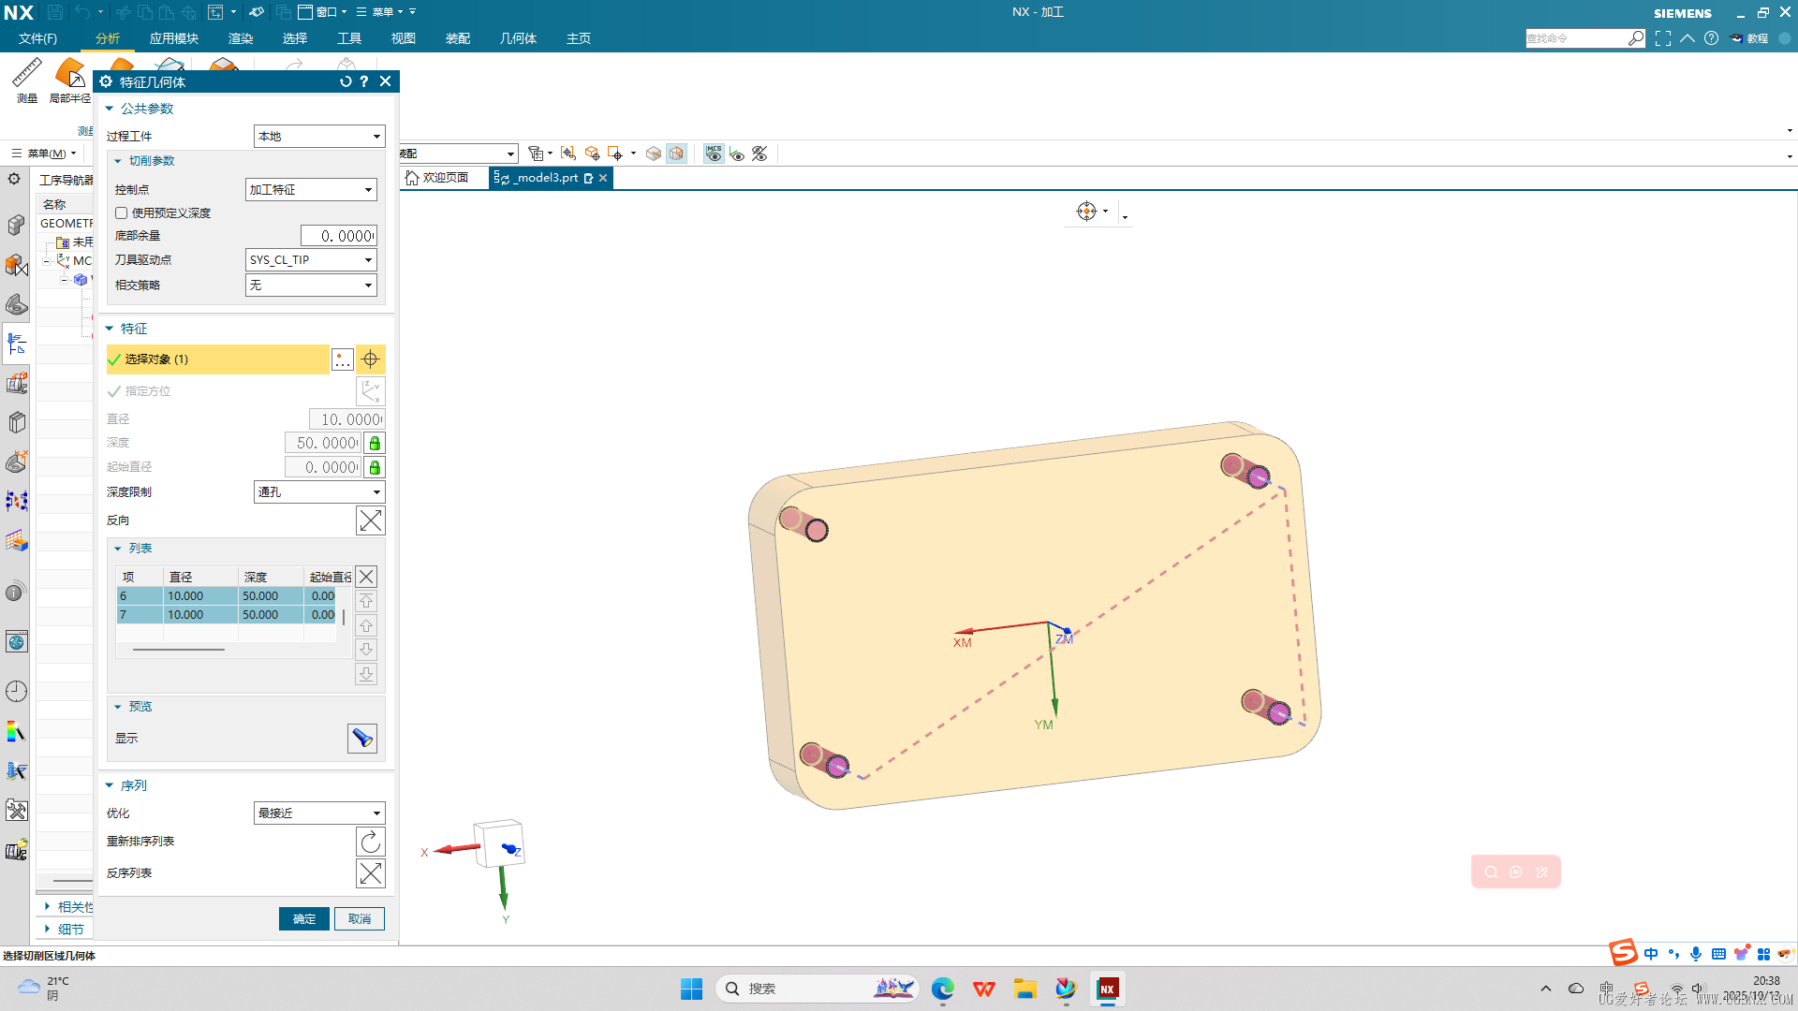Click the reorder list refresh icon

pyautogui.click(x=370, y=842)
